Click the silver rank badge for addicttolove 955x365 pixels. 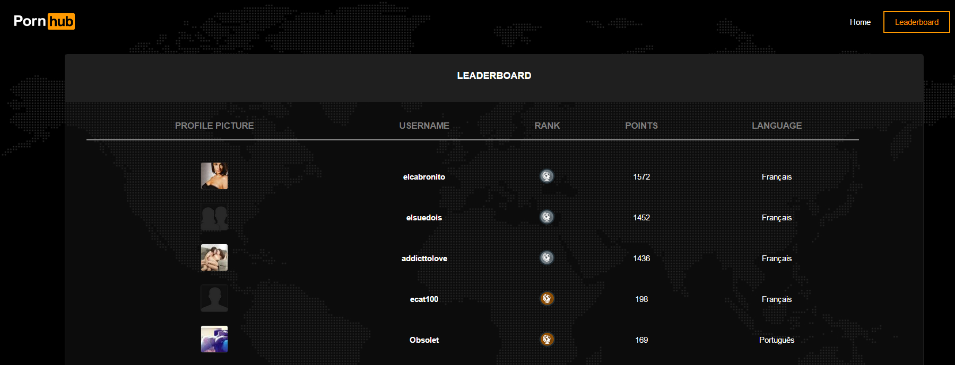point(547,257)
